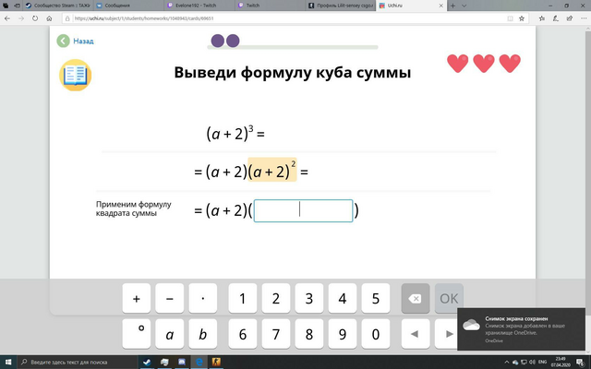Image resolution: width=591 pixels, height=369 pixels.
Task: Move cursor left with left arrow key
Action: pyautogui.click(x=416, y=334)
